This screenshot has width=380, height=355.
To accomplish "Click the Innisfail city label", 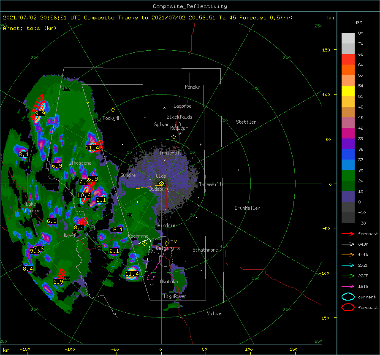I will pyautogui.click(x=171, y=153).
